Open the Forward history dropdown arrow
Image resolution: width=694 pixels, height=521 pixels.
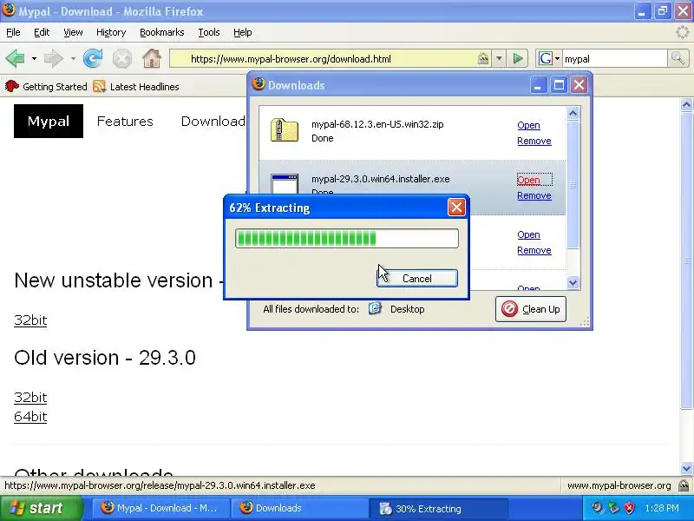[x=73, y=58]
